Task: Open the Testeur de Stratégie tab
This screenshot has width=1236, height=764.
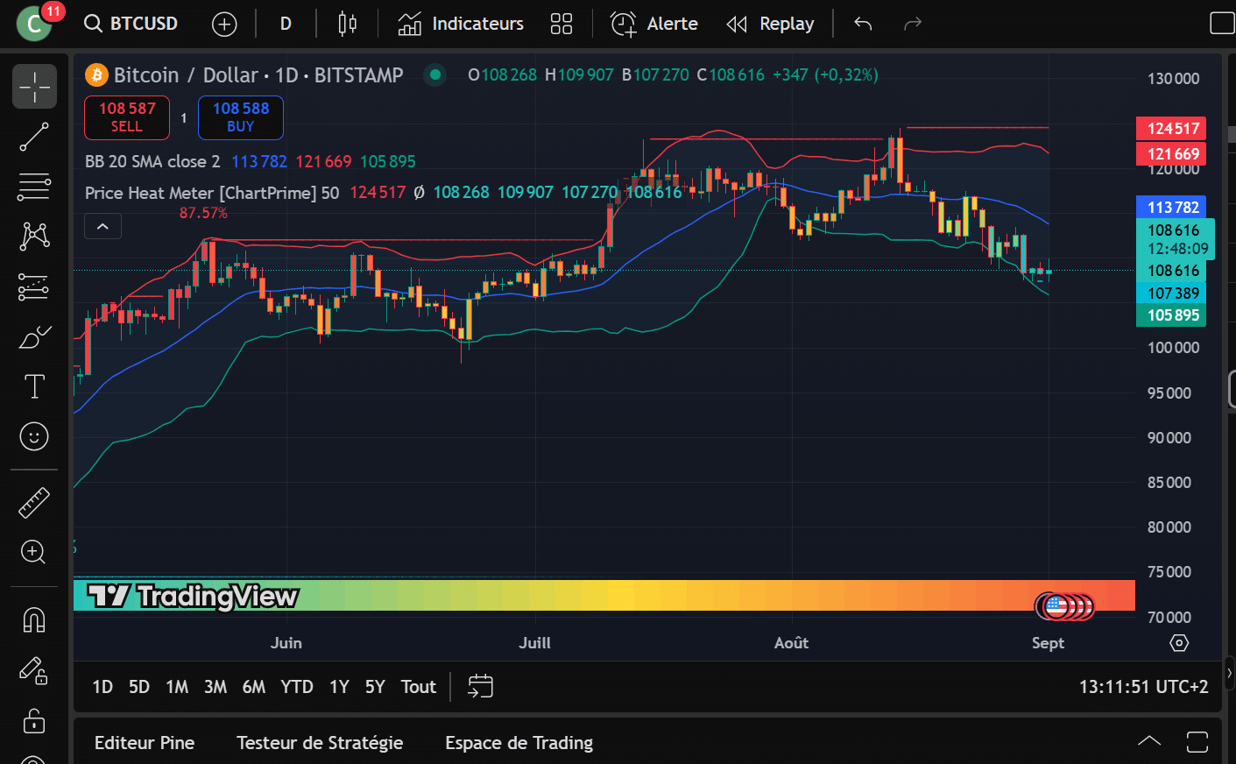Action: pyautogui.click(x=320, y=743)
